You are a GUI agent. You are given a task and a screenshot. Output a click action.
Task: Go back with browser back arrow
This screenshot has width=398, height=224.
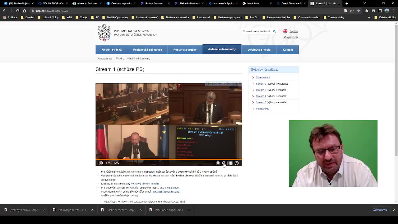coord(4,11)
